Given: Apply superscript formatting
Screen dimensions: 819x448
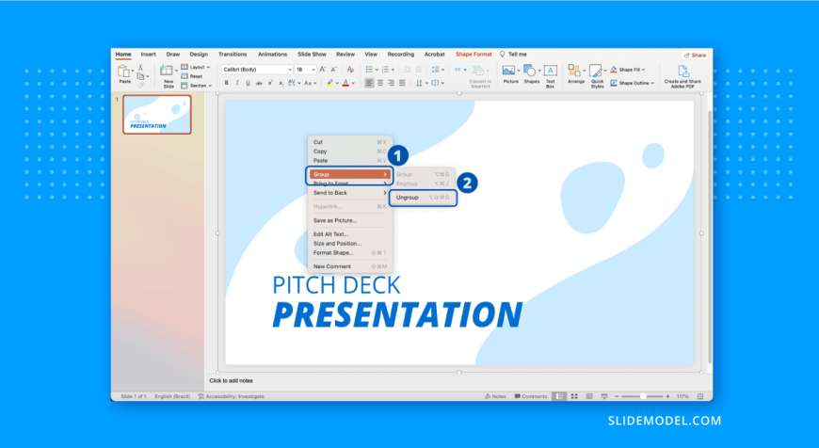Looking at the screenshot, I should [x=270, y=83].
